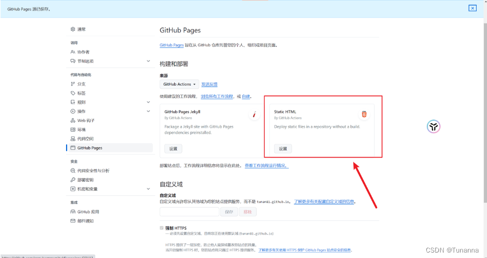Click the shield-search icon beside 代码安全性与分析
The image size is (487, 258).
73,171
